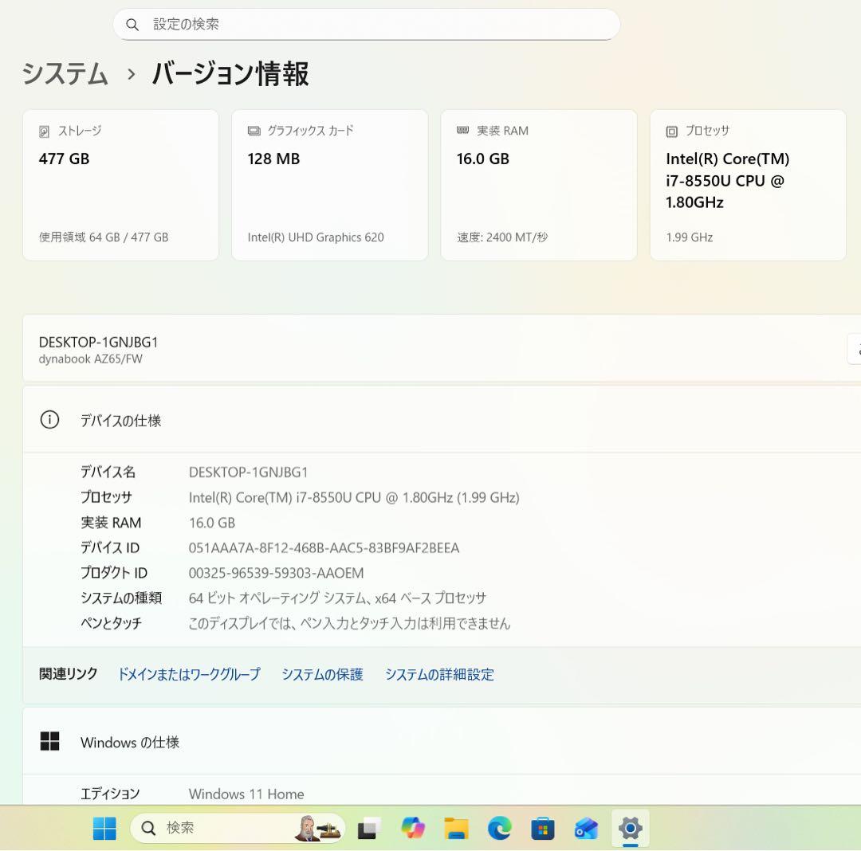Select the DESKTOP-1GNJBG1 header text
The image size is (861, 851).
coord(98,343)
